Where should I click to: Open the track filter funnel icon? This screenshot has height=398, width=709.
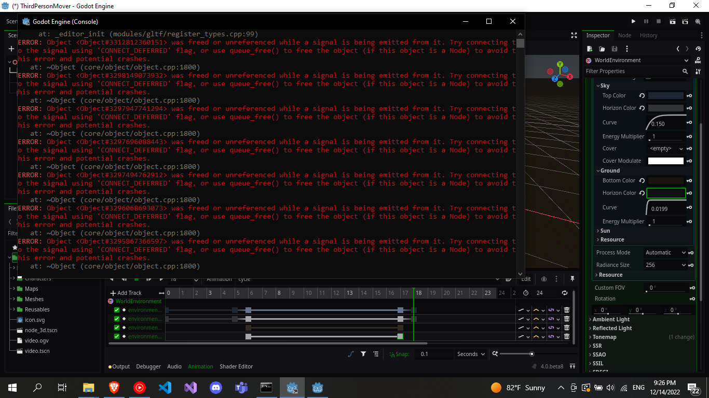point(363,354)
